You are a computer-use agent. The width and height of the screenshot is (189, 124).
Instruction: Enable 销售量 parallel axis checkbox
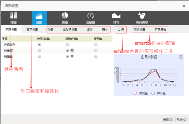96,56
